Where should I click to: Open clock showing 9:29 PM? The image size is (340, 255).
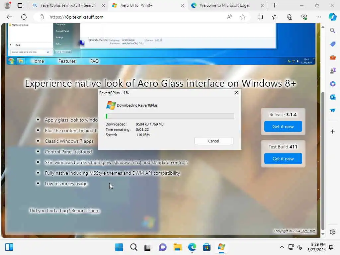[x=316, y=247]
